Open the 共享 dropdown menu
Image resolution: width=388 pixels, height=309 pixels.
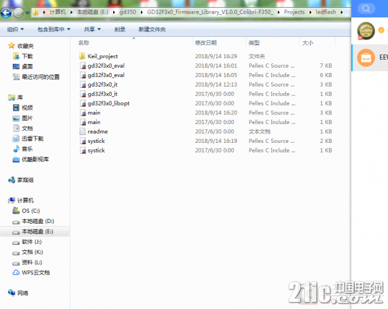pyautogui.click(x=92, y=30)
